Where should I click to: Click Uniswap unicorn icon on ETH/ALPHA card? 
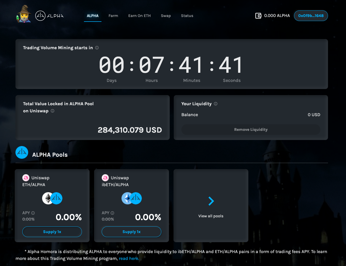coord(26,178)
